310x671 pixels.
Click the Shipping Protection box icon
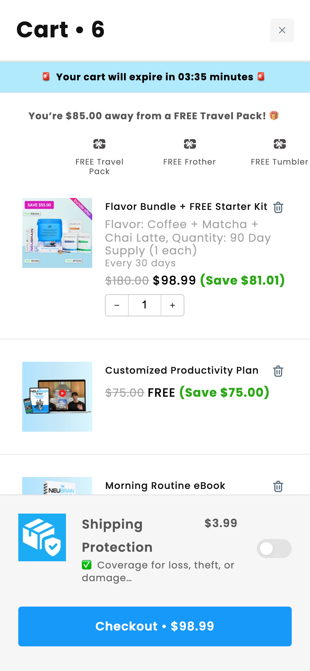42,537
